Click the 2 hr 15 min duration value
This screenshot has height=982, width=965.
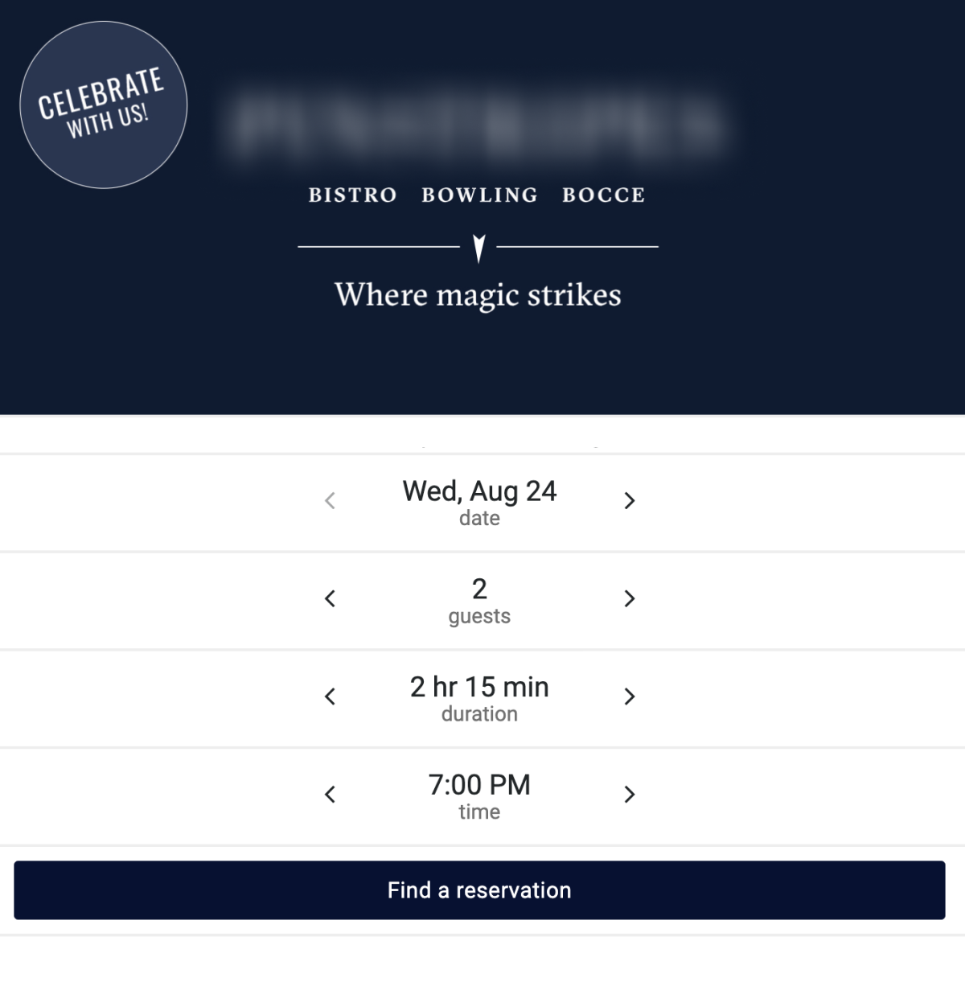point(479,688)
